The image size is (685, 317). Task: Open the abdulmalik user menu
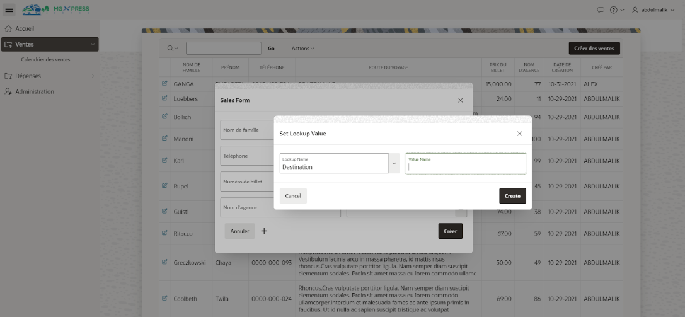click(x=653, y=10)
